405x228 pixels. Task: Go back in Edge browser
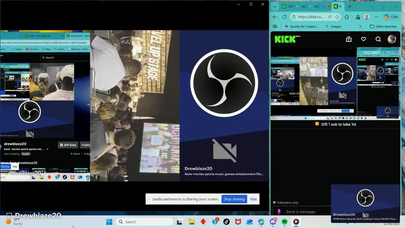[x=275, y=17]
